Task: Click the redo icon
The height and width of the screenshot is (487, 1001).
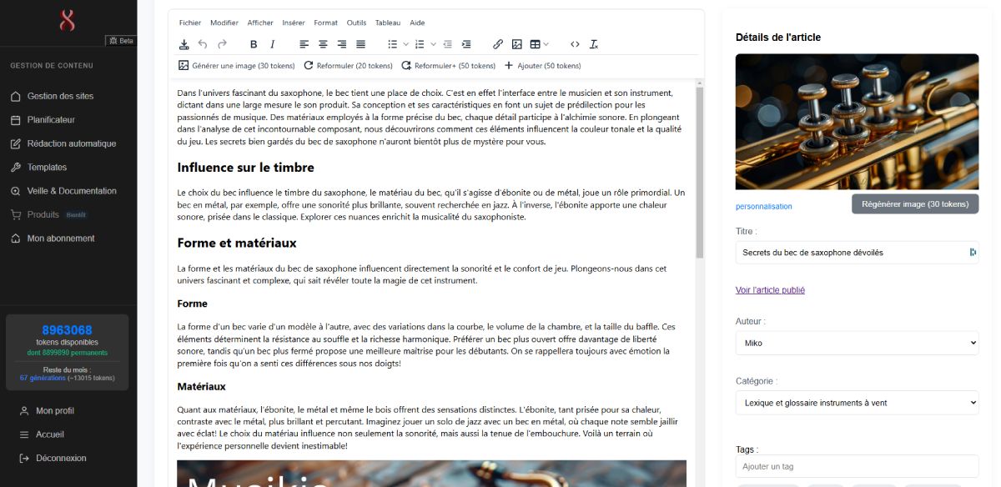Action: pos(221,43)
